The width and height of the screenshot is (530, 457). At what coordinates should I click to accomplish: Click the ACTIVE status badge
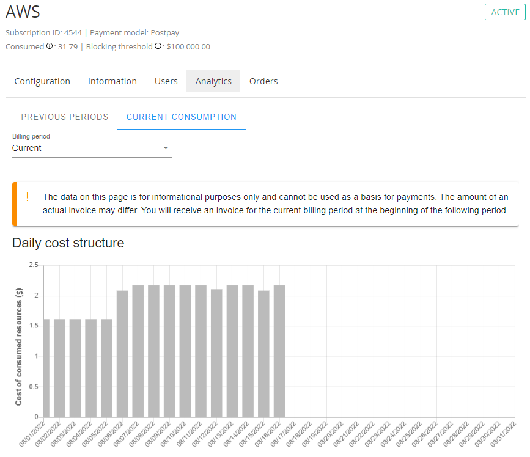pyautogui.click(x=505, y=12)
